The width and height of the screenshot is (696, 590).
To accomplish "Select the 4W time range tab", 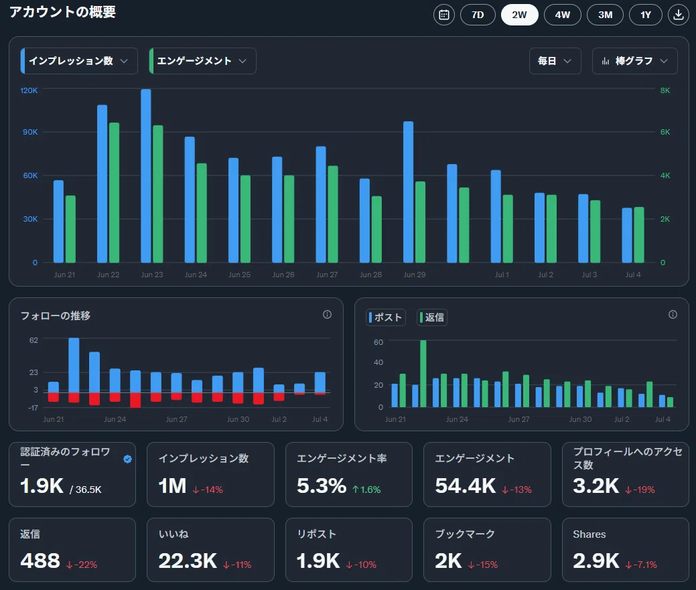I will tap(563, 15).
